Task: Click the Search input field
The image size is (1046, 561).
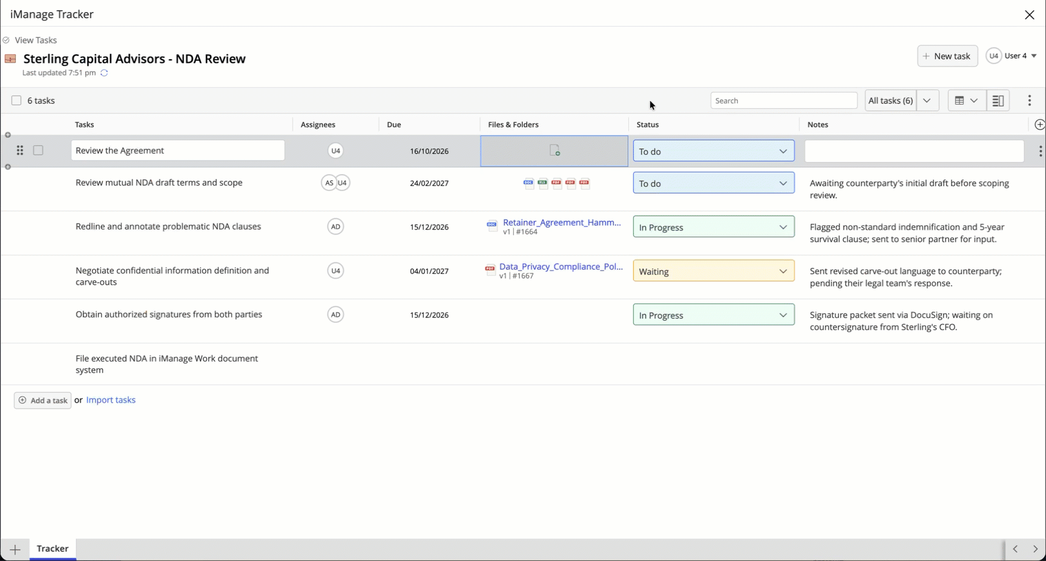Action: click(x=784, y=100)
